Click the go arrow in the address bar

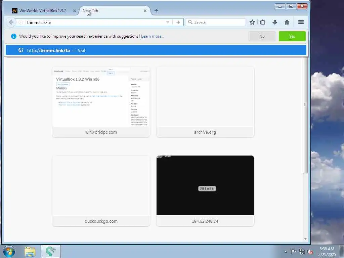click(178, 22)
